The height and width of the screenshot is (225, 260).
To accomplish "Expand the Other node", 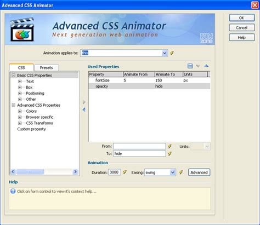I will pos(20,99).
